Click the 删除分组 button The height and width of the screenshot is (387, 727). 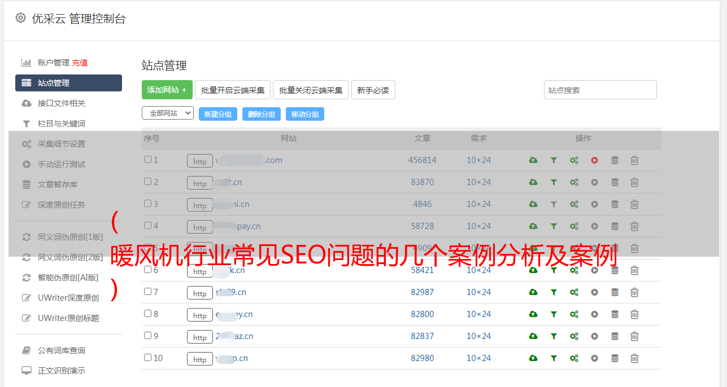tap(262, 114)
